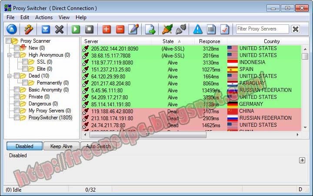Clear the filter with the X button

(x=296, y=29)
